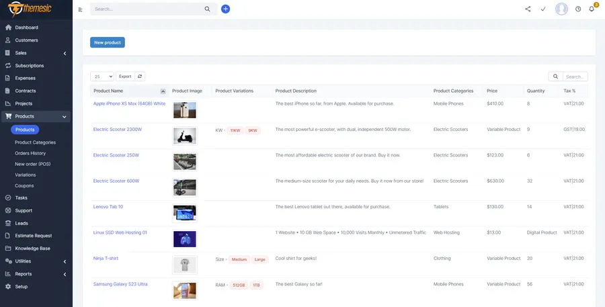605x307 pixels.
Task: Click the Leads icon in sidebar
Action: click(x=7, y=223)
